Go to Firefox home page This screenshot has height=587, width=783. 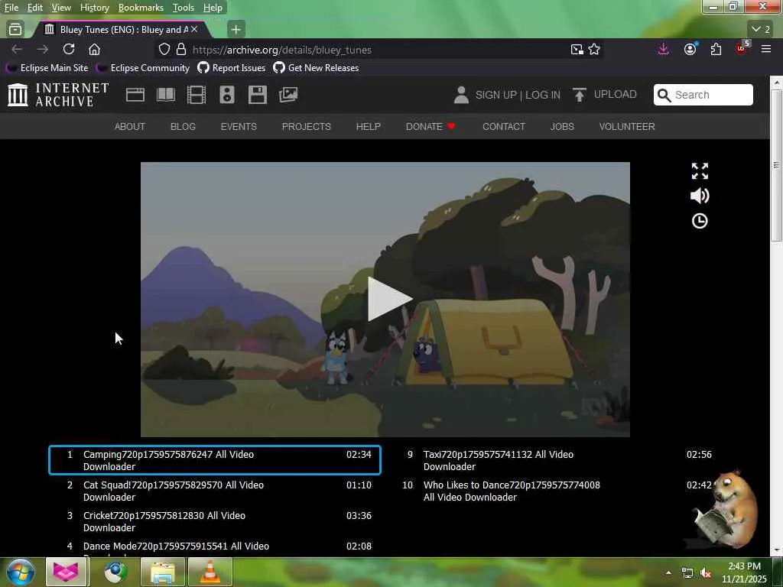[x=94, y=50]
